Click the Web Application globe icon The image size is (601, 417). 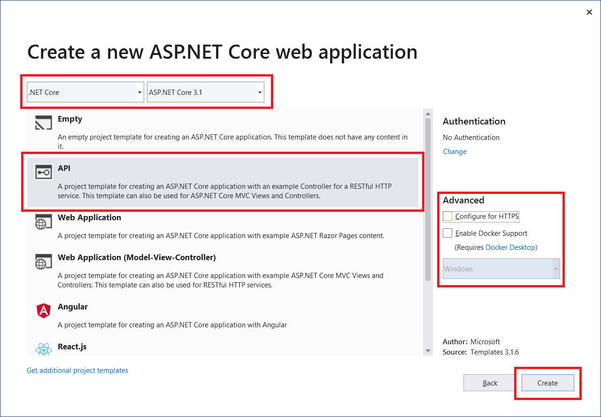coord(44,222)
